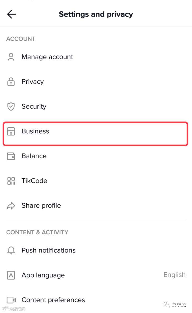Tap the App language letter icon
The width and height of the screenshot is (192, 313).
[11, 275]
